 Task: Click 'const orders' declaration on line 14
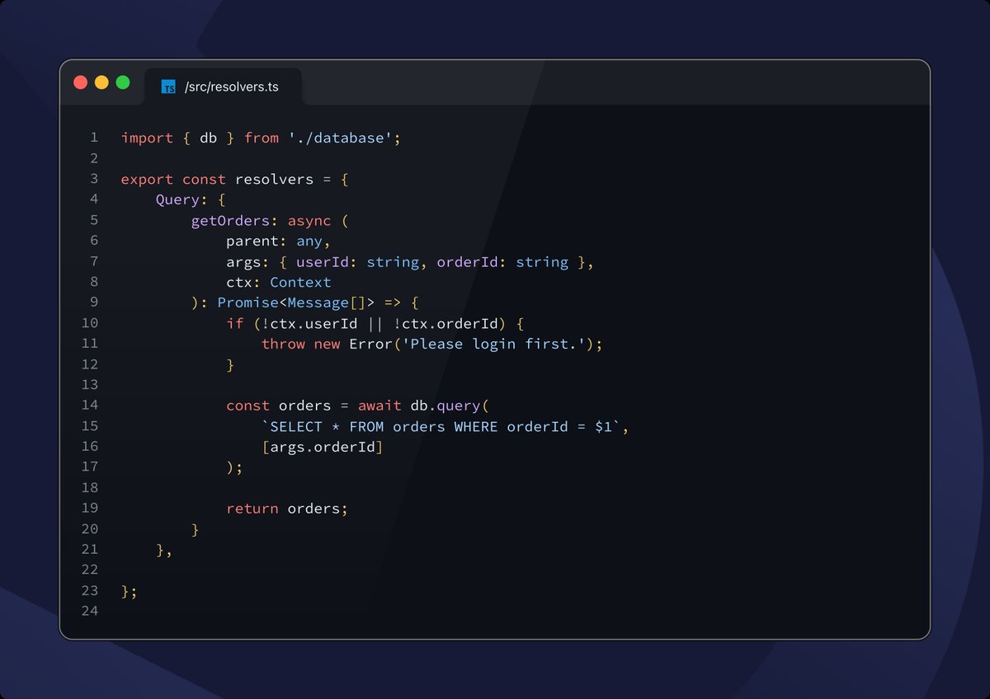pyautogui.click(x=279, y=406)
